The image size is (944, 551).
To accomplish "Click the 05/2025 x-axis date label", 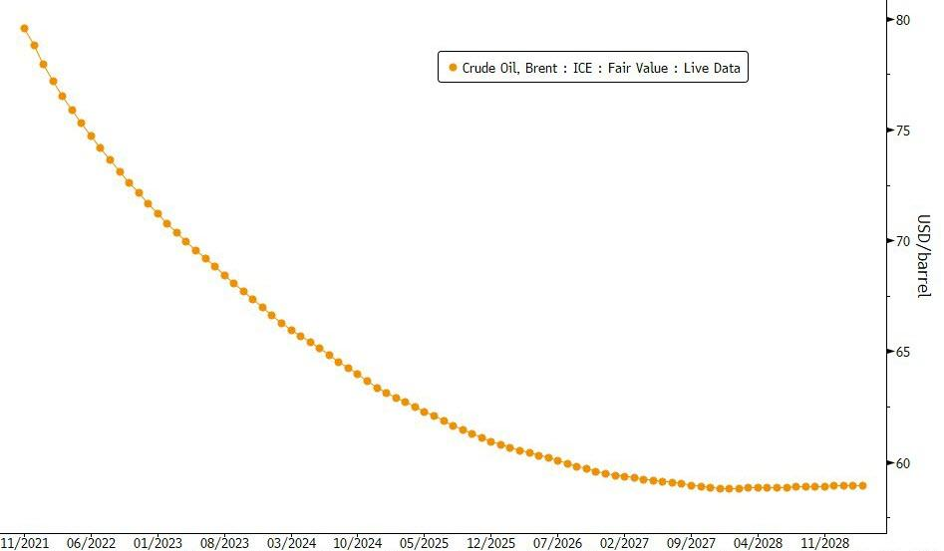I will point(425,543).
